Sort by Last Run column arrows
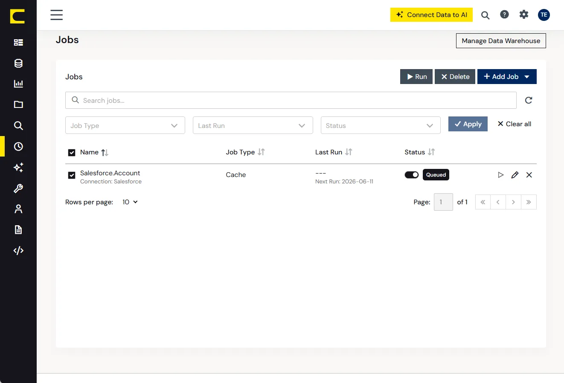 click(x=349, y=152)
